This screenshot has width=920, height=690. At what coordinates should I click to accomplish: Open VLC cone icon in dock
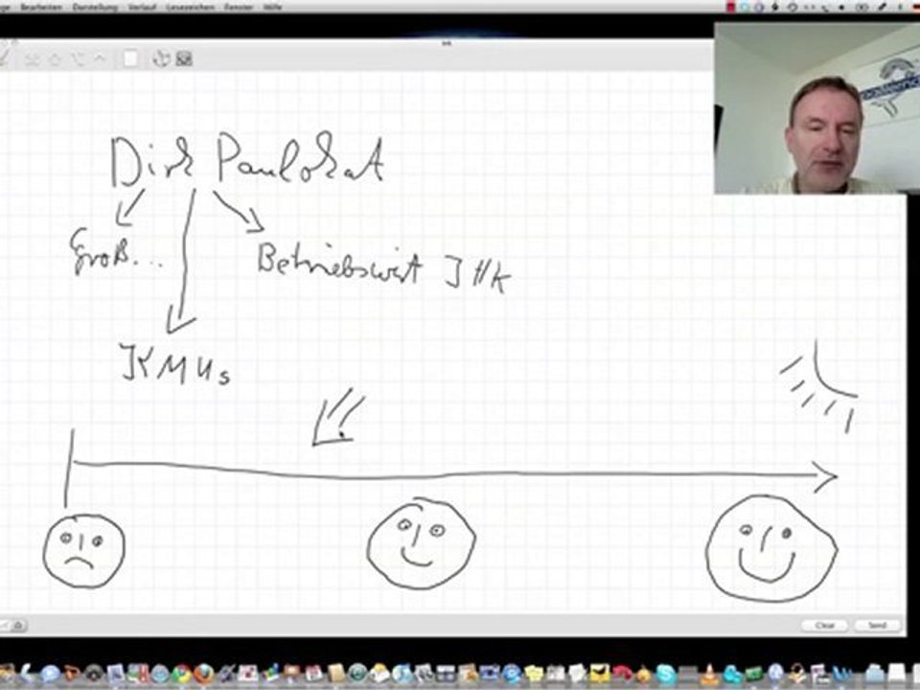[709, 675]
